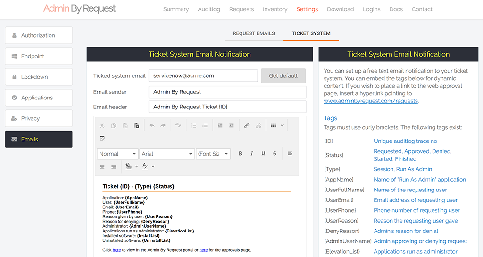Open the Font Size dropdown
Image resolution: width=483 pixels, height=257 pixels.
pos(213,154)
